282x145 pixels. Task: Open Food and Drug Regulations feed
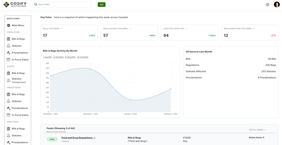(78, 138)
